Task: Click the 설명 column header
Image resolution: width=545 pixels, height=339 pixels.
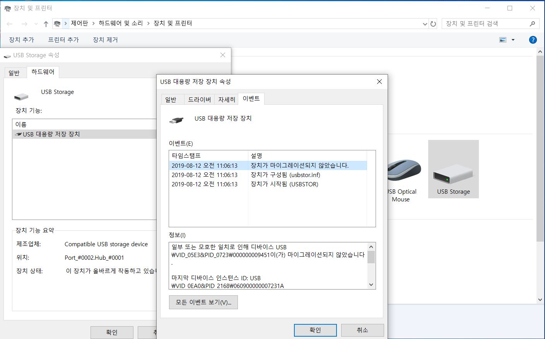Action: pyautogui.click(x=307, y=156)
